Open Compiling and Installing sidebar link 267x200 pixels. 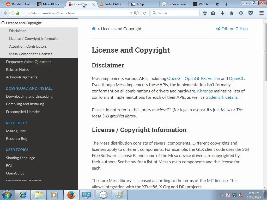coord(25,104)
